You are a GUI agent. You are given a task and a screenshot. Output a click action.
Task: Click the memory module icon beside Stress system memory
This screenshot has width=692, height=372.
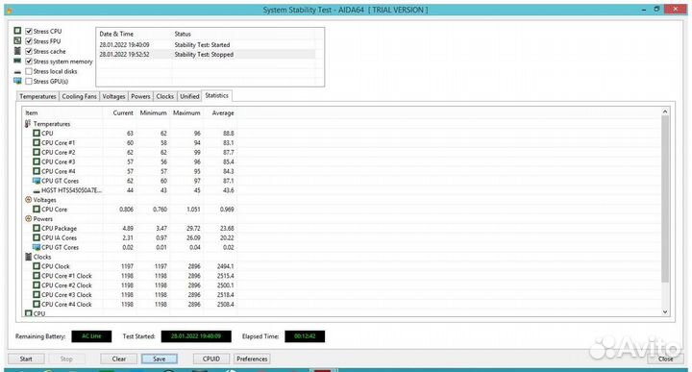[x=17, y=61]
